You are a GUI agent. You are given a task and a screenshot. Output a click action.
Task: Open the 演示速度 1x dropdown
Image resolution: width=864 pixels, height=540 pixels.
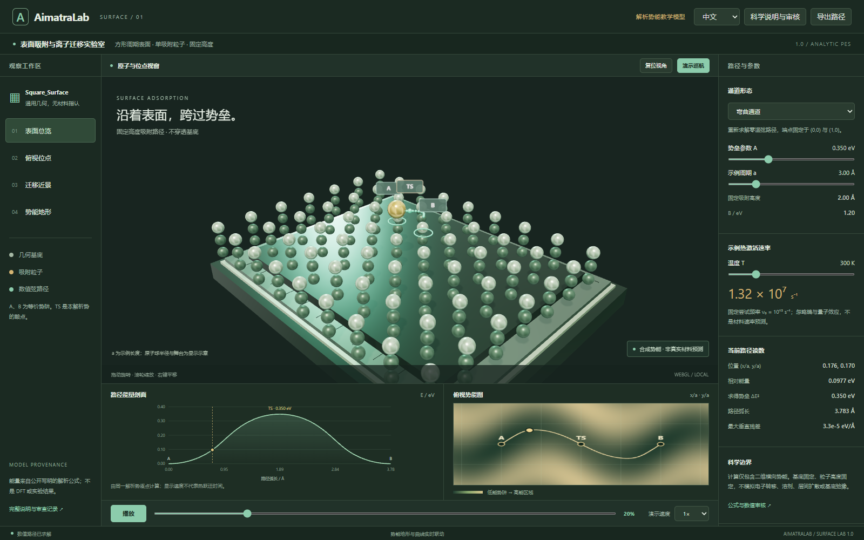click(x=692, y=514)
